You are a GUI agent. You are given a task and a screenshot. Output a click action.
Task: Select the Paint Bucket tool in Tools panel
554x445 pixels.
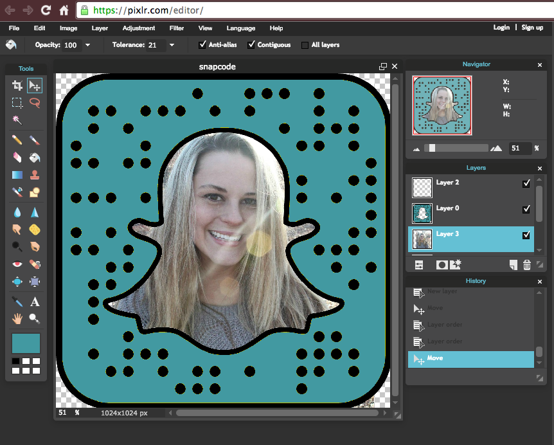point(35,158)
